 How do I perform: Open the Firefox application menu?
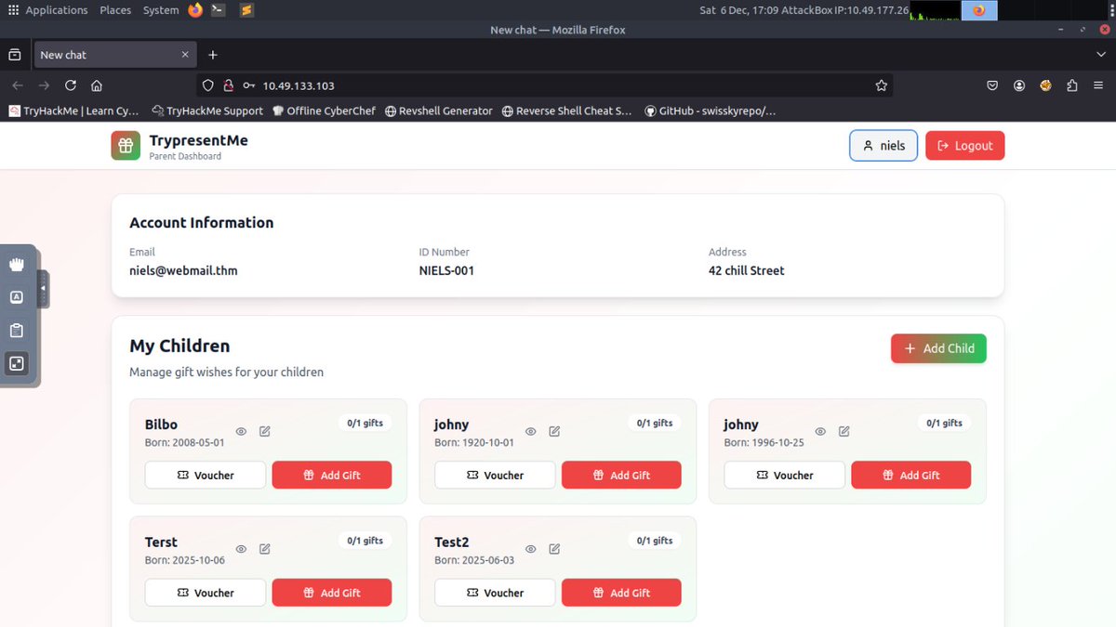click(1099, 85)
